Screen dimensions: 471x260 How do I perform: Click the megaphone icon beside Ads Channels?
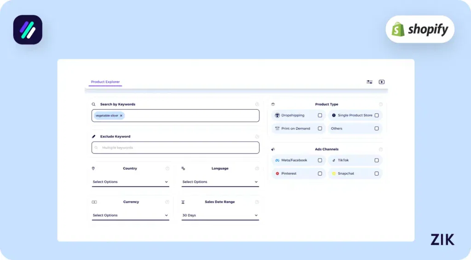[273, 149]
